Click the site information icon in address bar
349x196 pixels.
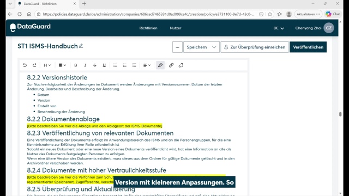pyautogui.click(x=39, y=14)
